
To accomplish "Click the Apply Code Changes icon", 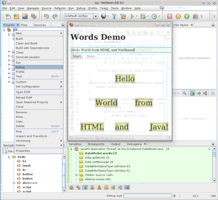I will coord(195,16).
